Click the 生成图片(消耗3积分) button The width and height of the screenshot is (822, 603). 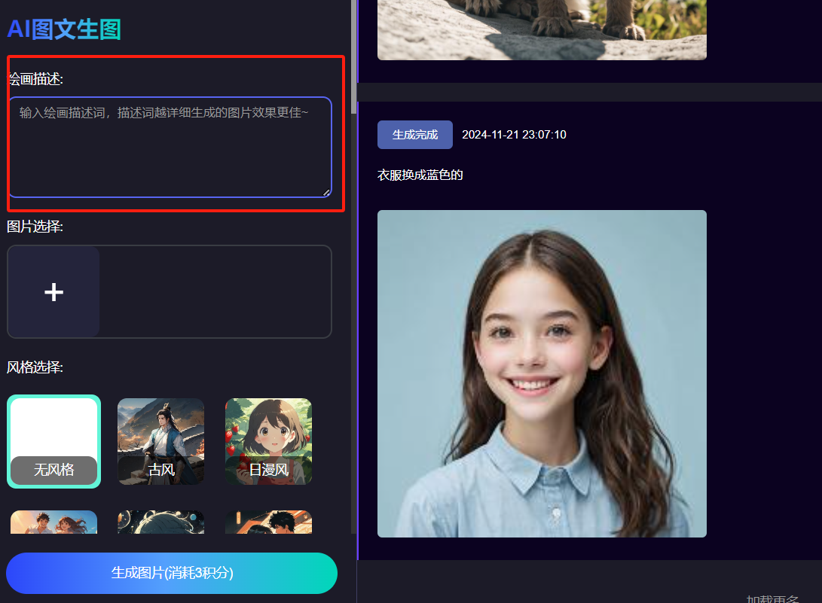[171, 573]
